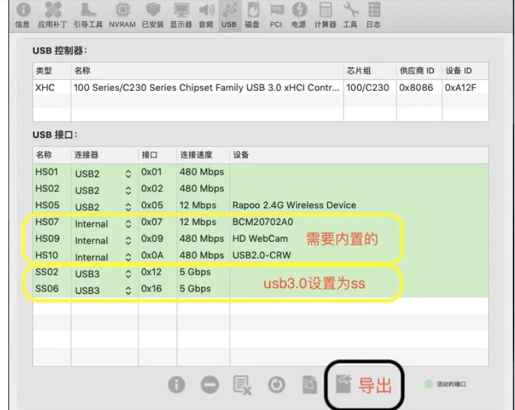515x410 pixels.
Task: Switch to the NVRAM section
Action: [x=121, y=15]
